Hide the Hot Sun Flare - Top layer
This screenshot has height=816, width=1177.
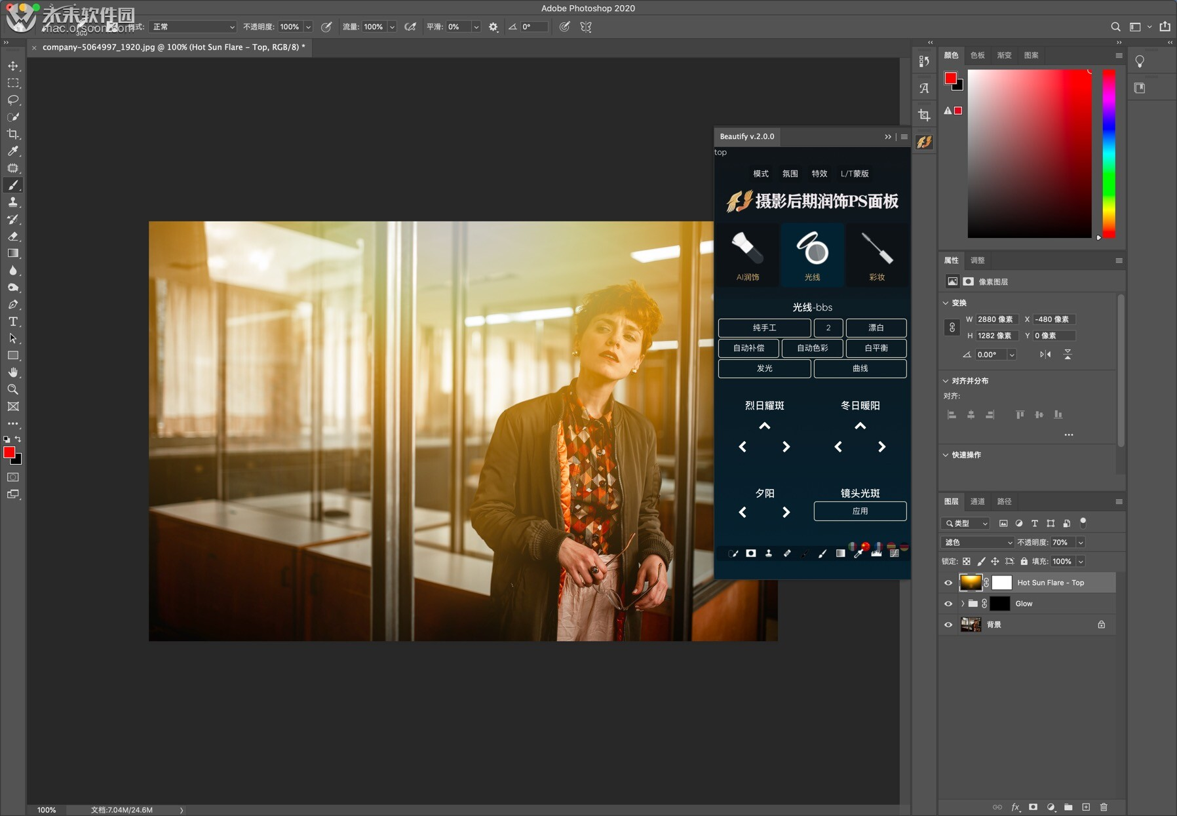pyautogui.click(x=949, y=582)
